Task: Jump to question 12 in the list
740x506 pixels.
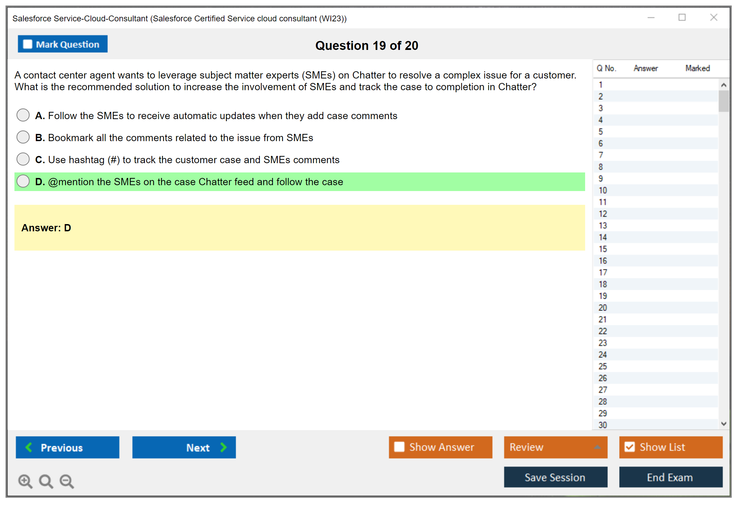Action: coord(603,214)
